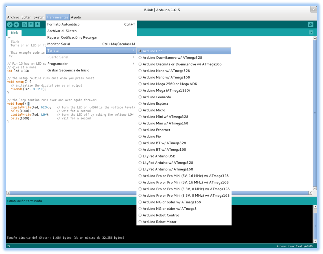The height and width of the screenshot is (254, 323).
Task: Choose Formato Automático
Action: pos(91,24)
